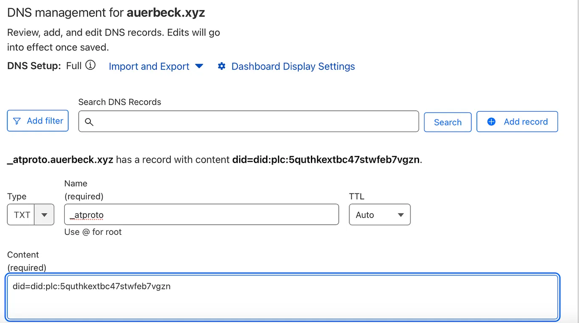This screenshot has width=580, height=323.
Task: Click the magnifying glass in the search box
Action: (89, 122)
